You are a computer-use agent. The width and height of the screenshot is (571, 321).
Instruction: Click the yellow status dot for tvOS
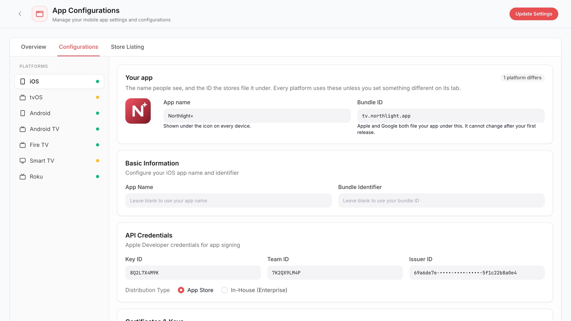98,97
